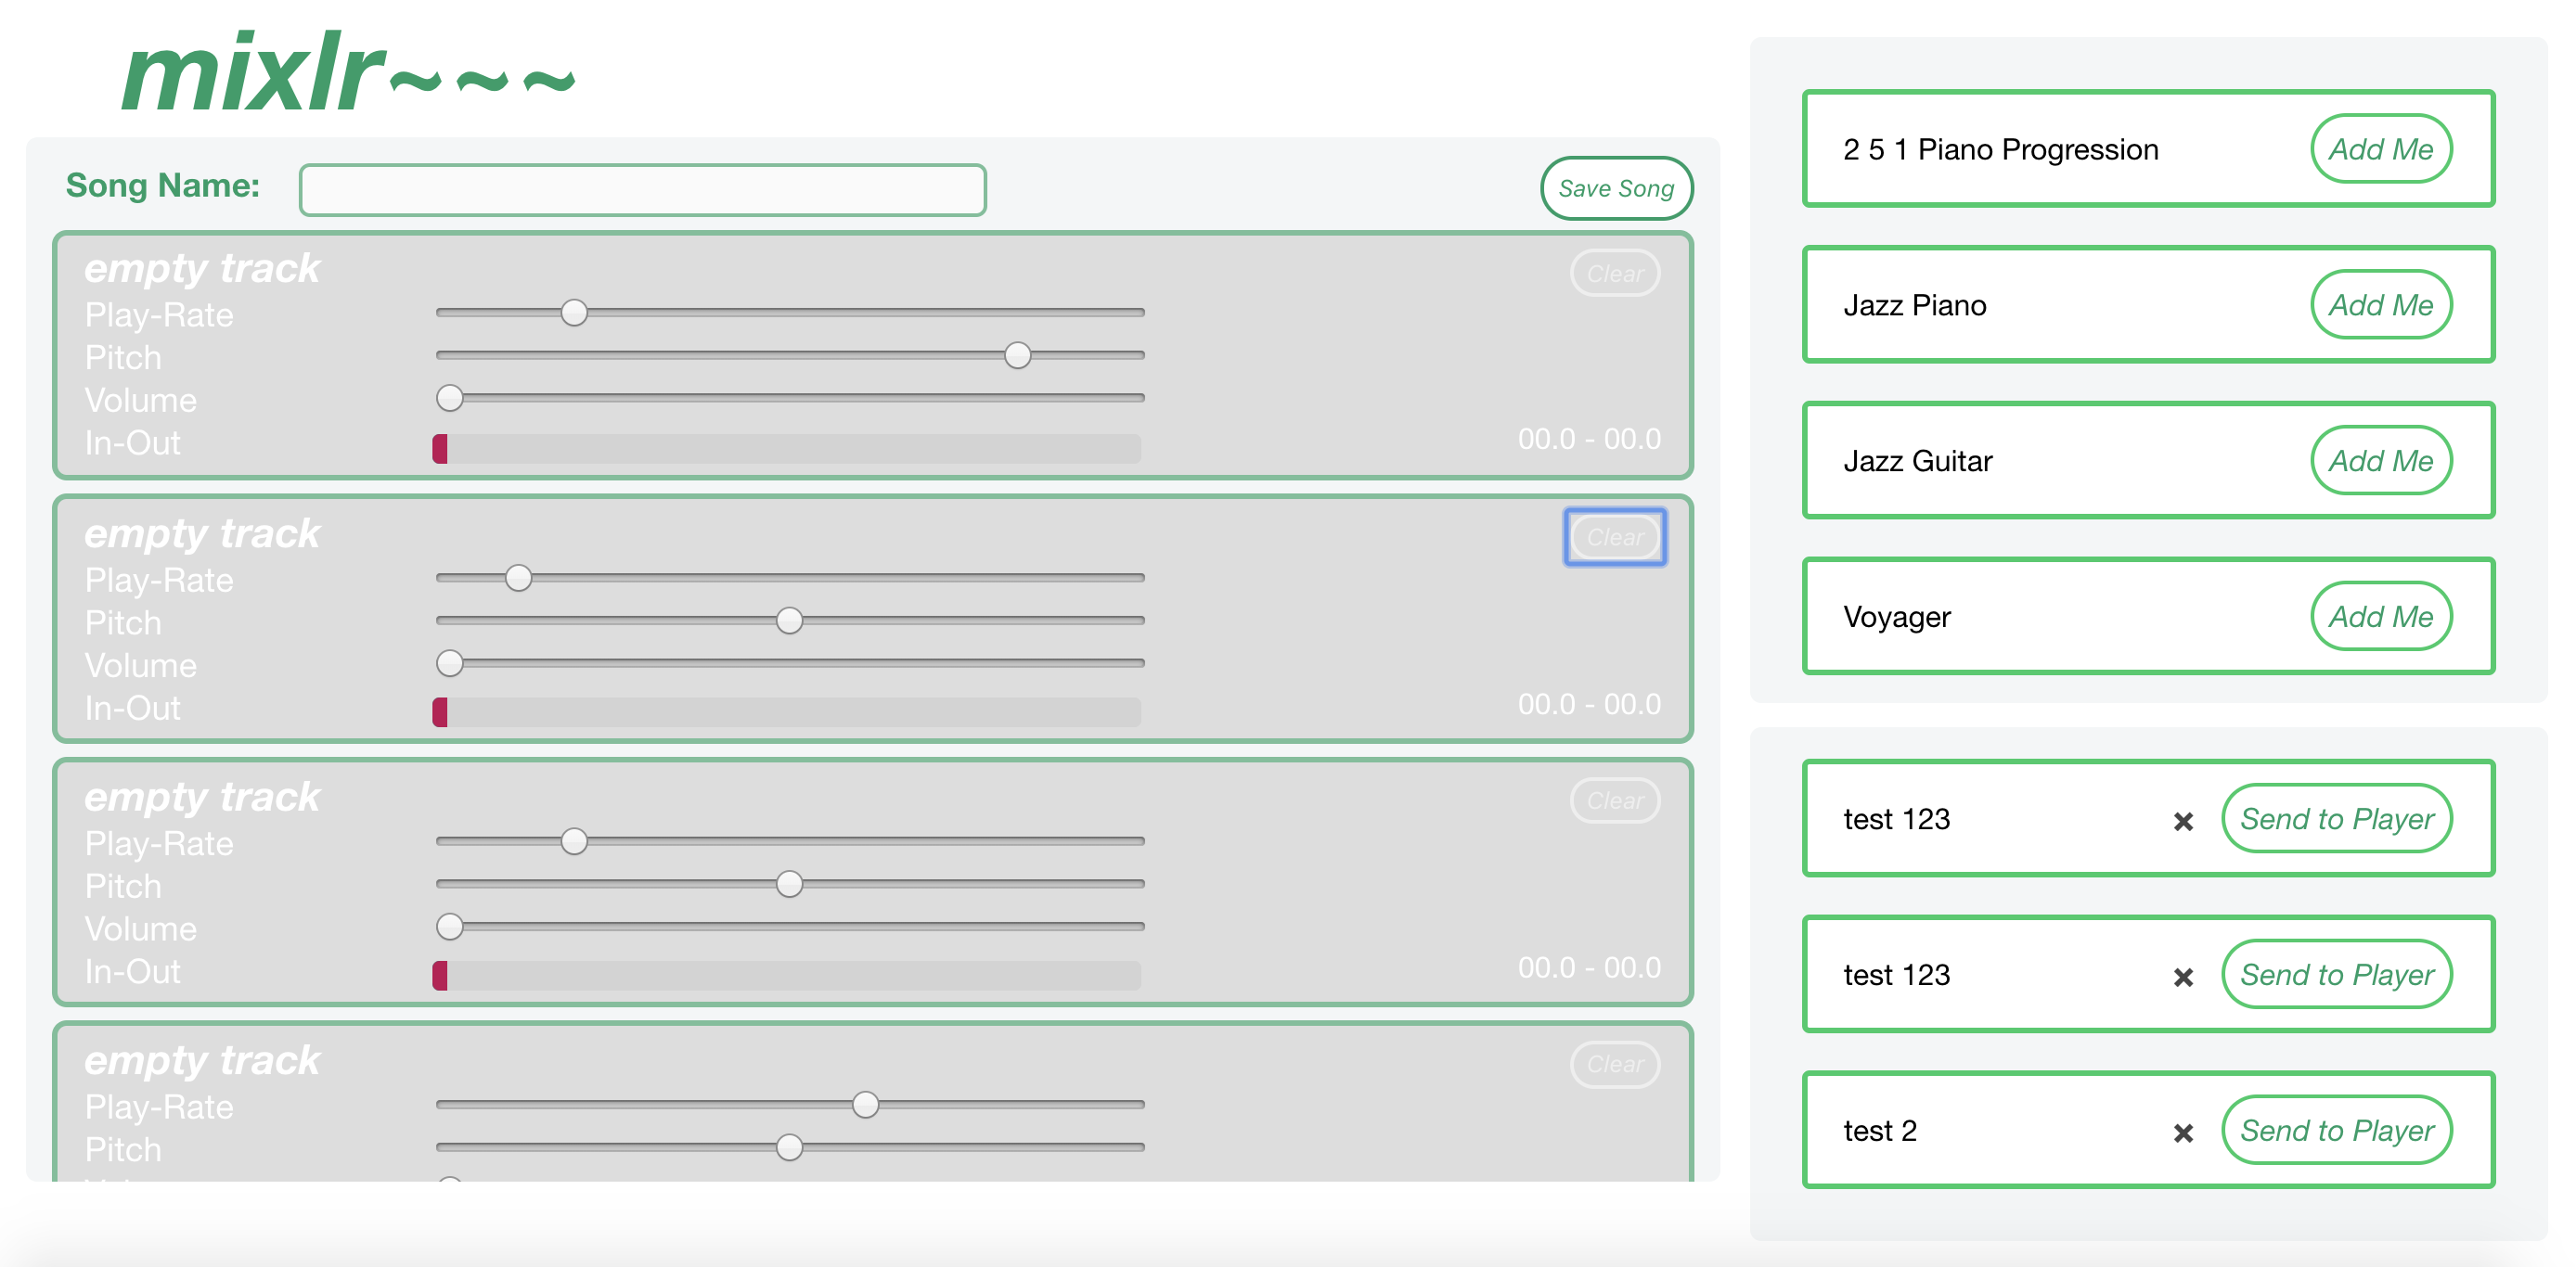Click the X next to test 2
Viewport: 2576px width, 1267px height.
(x=2182, y=1133)
